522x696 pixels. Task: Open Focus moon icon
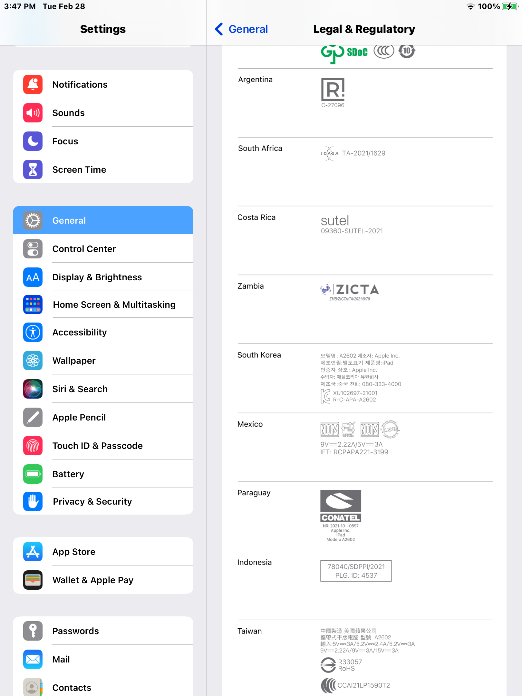click(x=33, y=141)
